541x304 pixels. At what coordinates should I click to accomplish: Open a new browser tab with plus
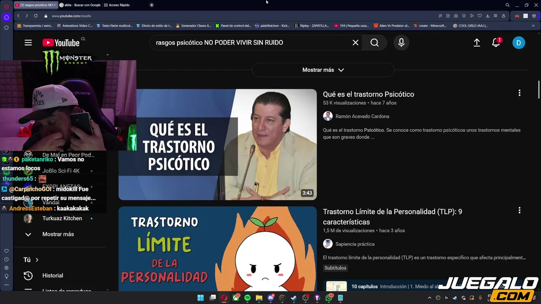pos(152,5)
